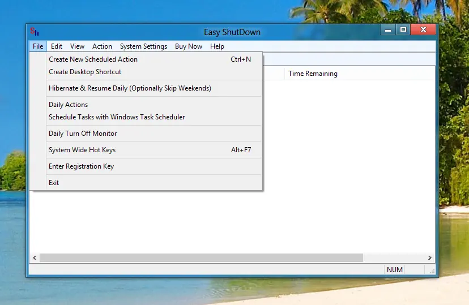
Task: Open the System Settings menu
Action: tap(143, 46)
